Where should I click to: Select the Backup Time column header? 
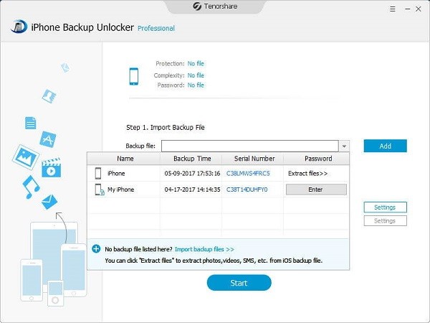click(x=191, y=159)
